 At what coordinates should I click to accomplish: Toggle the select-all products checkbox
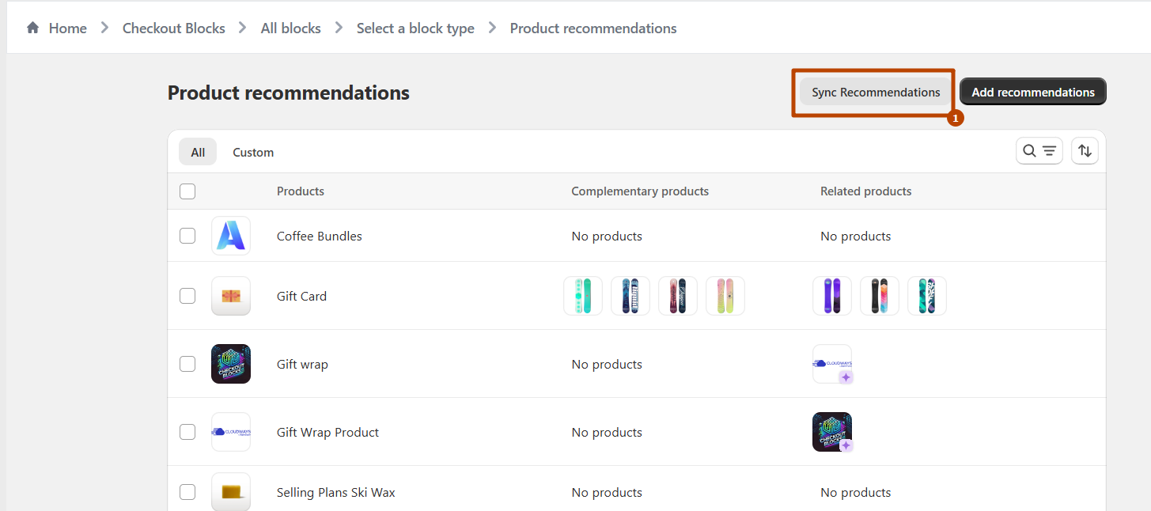click(187, 191)
